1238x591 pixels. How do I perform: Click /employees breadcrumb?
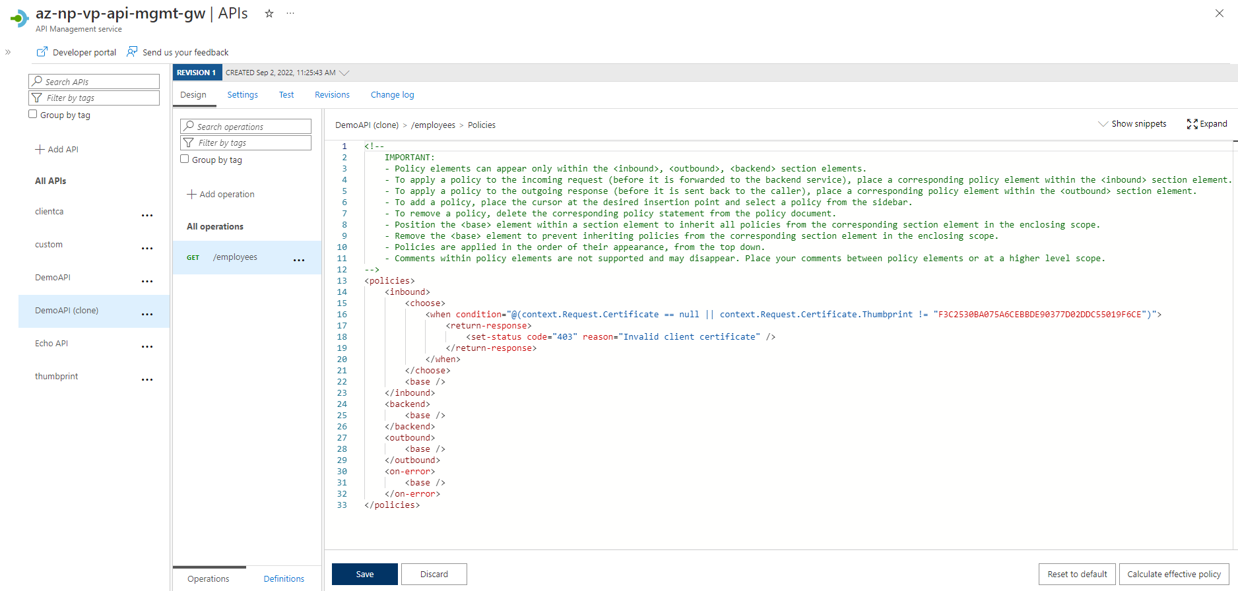(x=433, y=125)
